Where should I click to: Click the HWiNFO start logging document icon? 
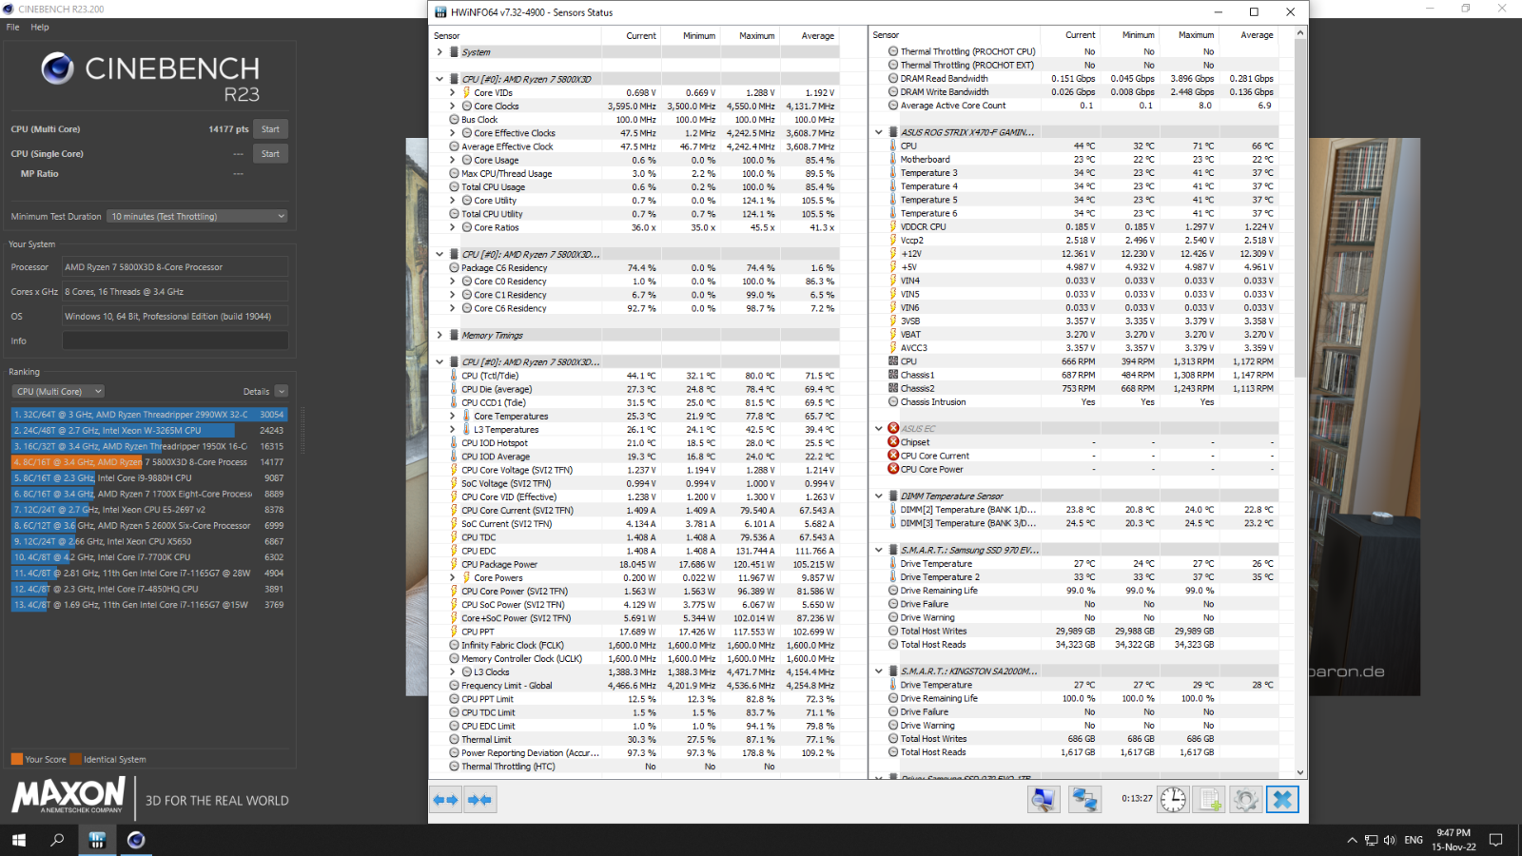pos(1210,800)
